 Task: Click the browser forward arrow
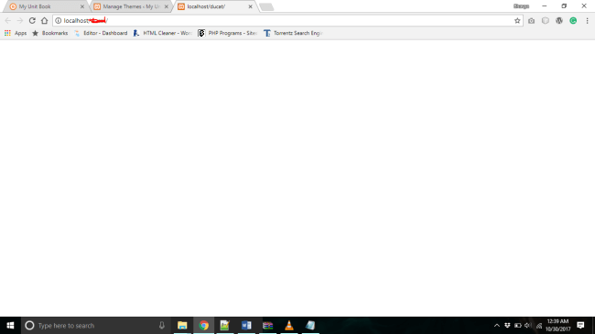point(20,20)
